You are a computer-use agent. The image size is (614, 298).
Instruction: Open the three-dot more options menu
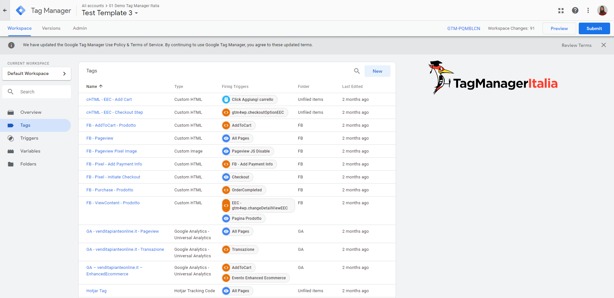pos(588,10)
